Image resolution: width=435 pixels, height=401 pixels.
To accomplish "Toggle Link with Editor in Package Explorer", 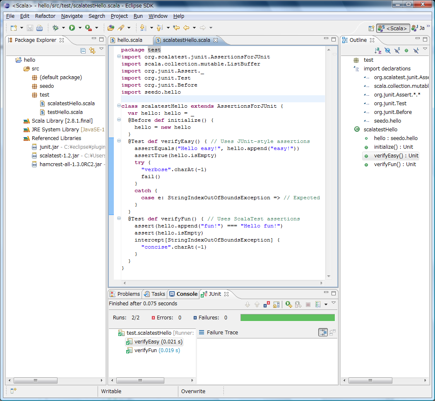I will [x=92, y=51].
